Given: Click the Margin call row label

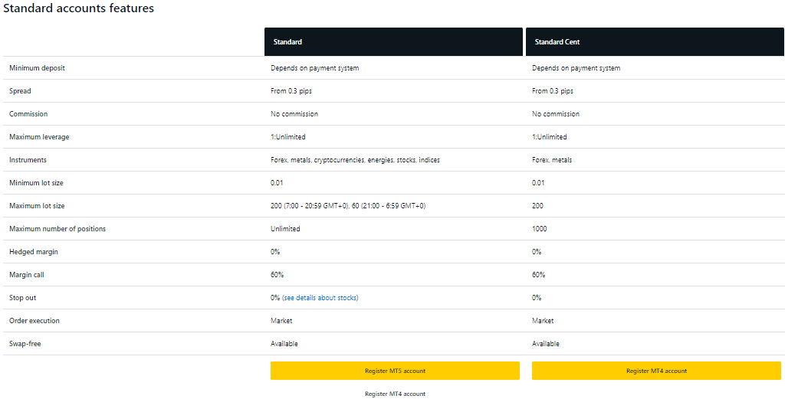Looking at the screenshot, I should pyautogui.click(x=28, y=275).
